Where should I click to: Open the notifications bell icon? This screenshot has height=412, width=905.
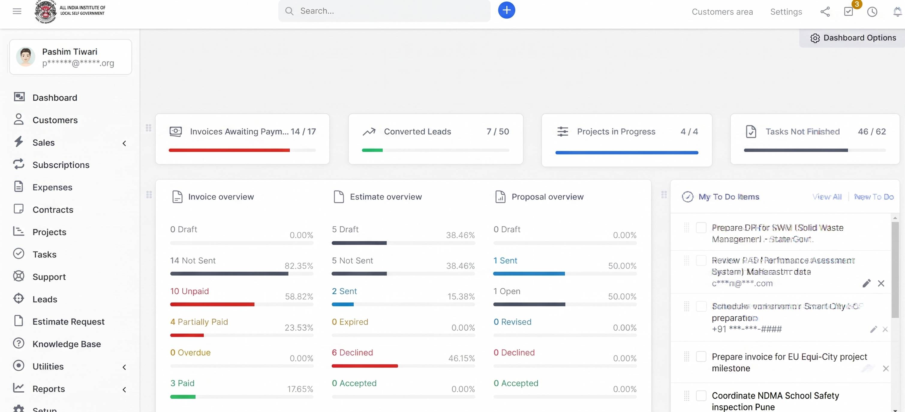tap(897, 12)
